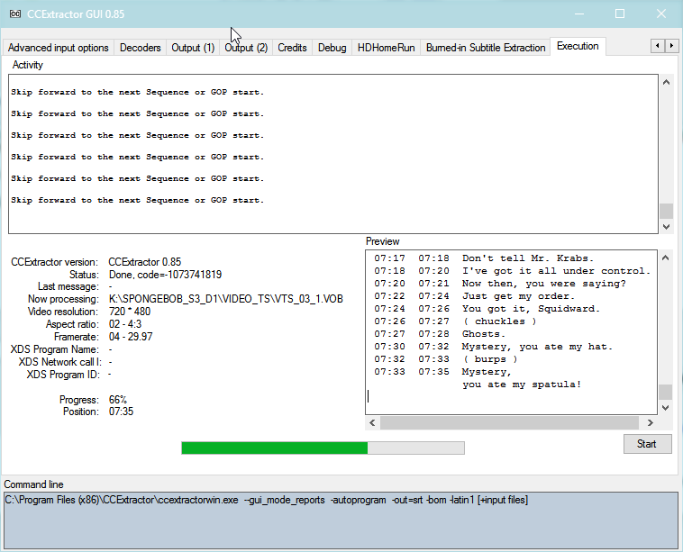Click the CCExtractor app icon in title bar
Image resolution: width=683 pixels, height=552 pixels.
coord(14,14)
